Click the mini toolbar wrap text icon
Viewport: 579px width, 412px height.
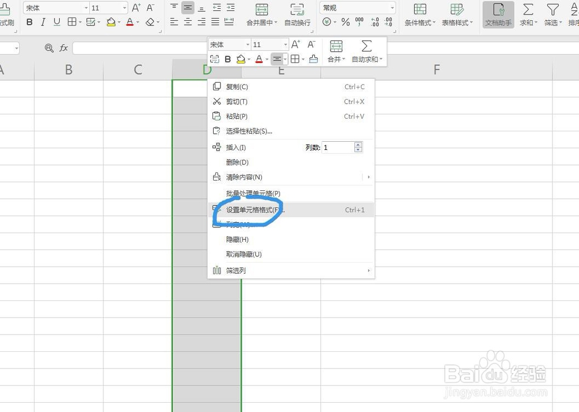(215, 58)
